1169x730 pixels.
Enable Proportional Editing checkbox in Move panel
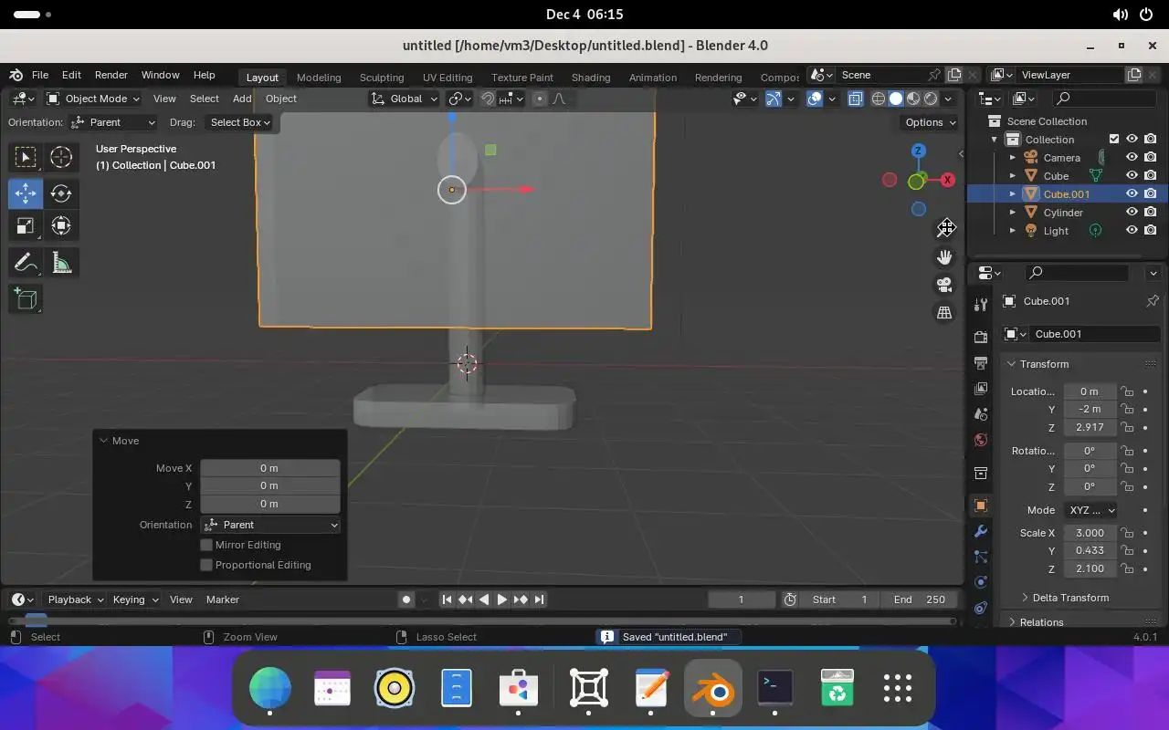(x=206, y=565)
